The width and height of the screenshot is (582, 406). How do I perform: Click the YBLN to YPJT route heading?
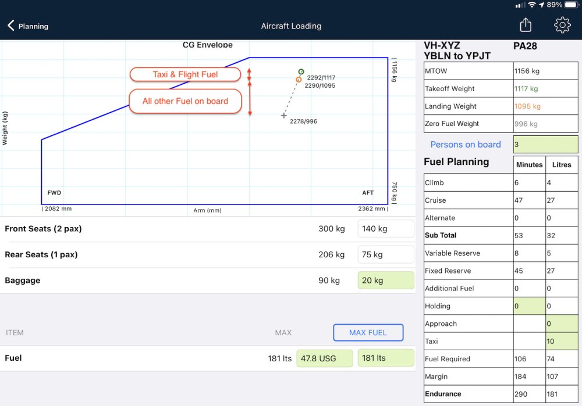coord(457,56)
